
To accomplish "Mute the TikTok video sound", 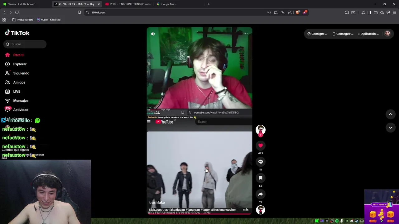I will click(153, 34).
